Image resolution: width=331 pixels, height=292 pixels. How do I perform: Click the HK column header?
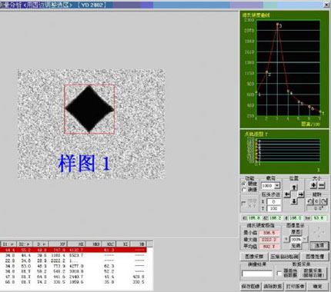tap(76, 244)
